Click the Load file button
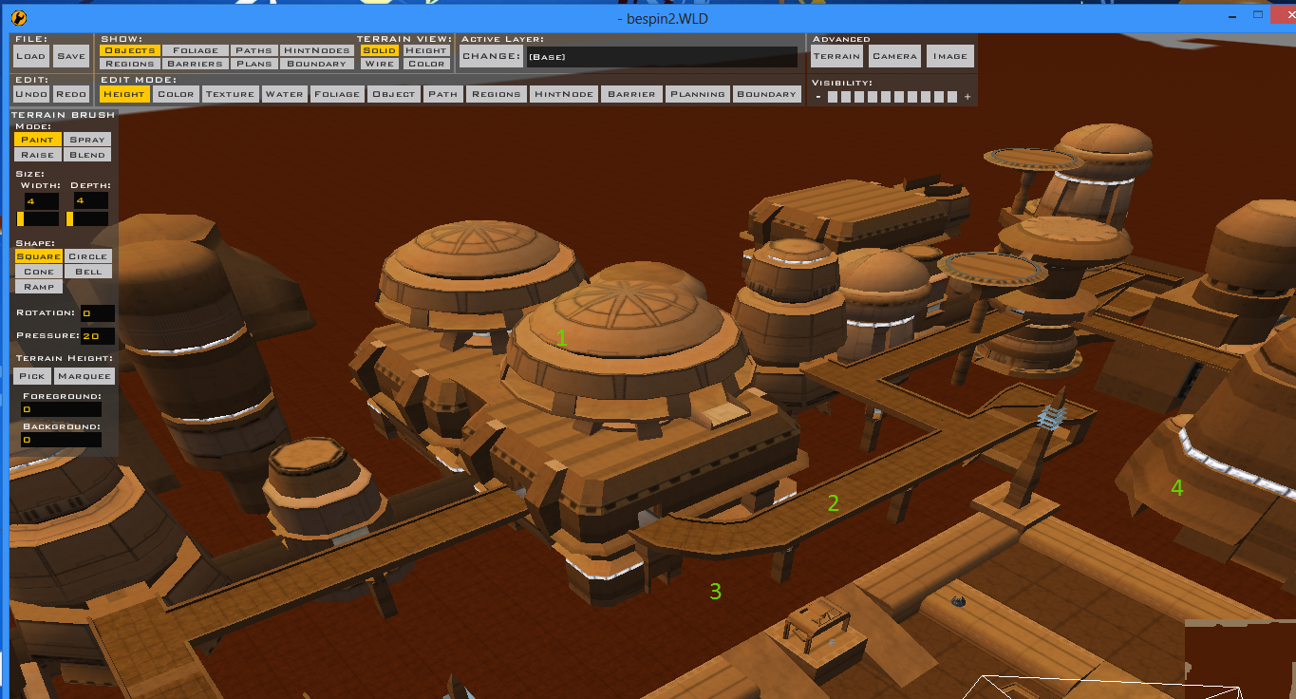 [x=30, y=56]
